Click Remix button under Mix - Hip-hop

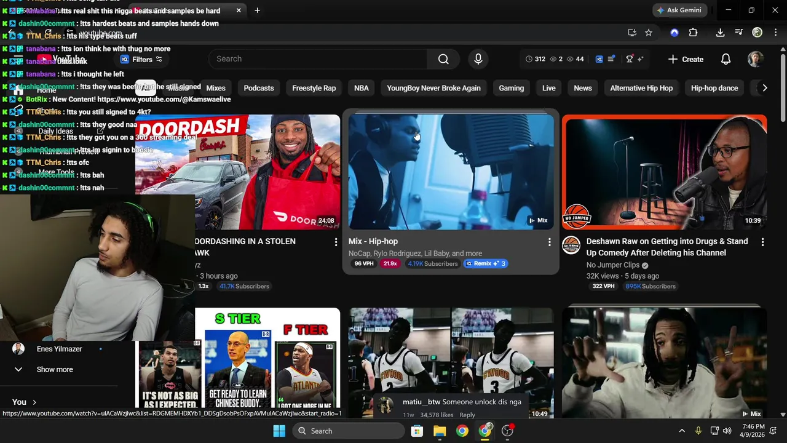click(x=486, y=263)
